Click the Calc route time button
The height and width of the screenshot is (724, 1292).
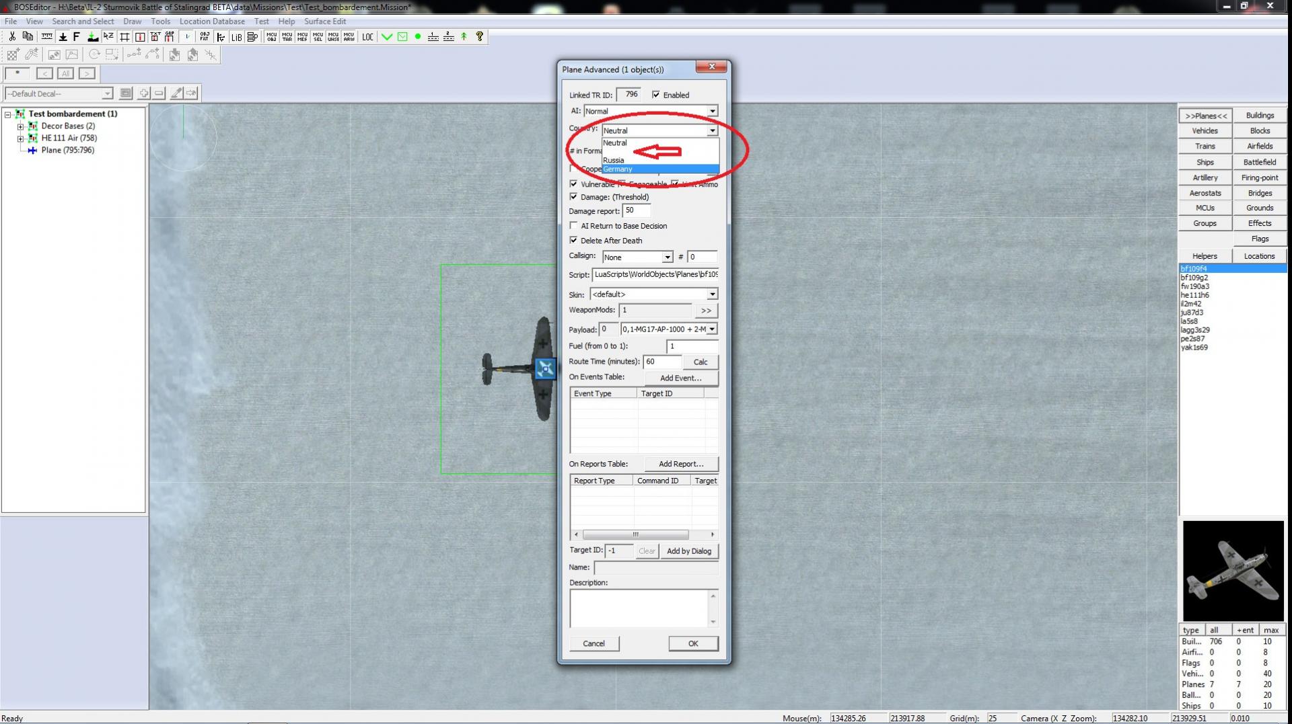pyautogui.click(x=701, y=362)
